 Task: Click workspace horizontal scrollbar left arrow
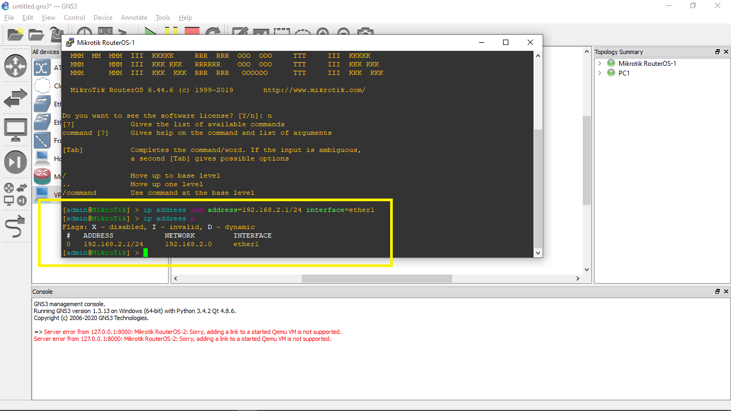coord(176,279)
